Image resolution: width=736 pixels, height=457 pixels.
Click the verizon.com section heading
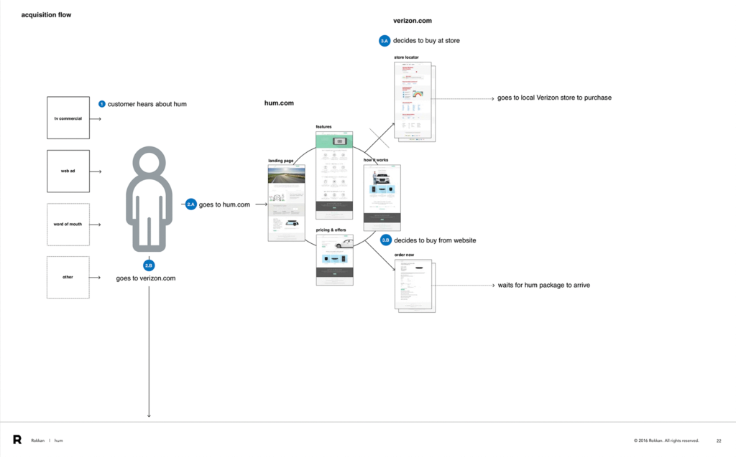tap(412, 21)
